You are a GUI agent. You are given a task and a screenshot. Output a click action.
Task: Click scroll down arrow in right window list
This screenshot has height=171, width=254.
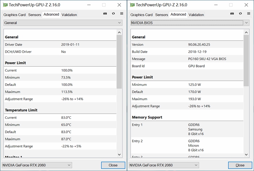246,154
